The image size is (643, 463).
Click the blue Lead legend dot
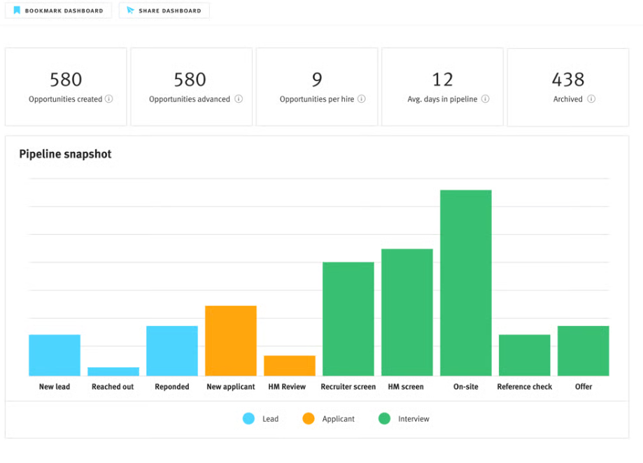click(x=250, y=418)
